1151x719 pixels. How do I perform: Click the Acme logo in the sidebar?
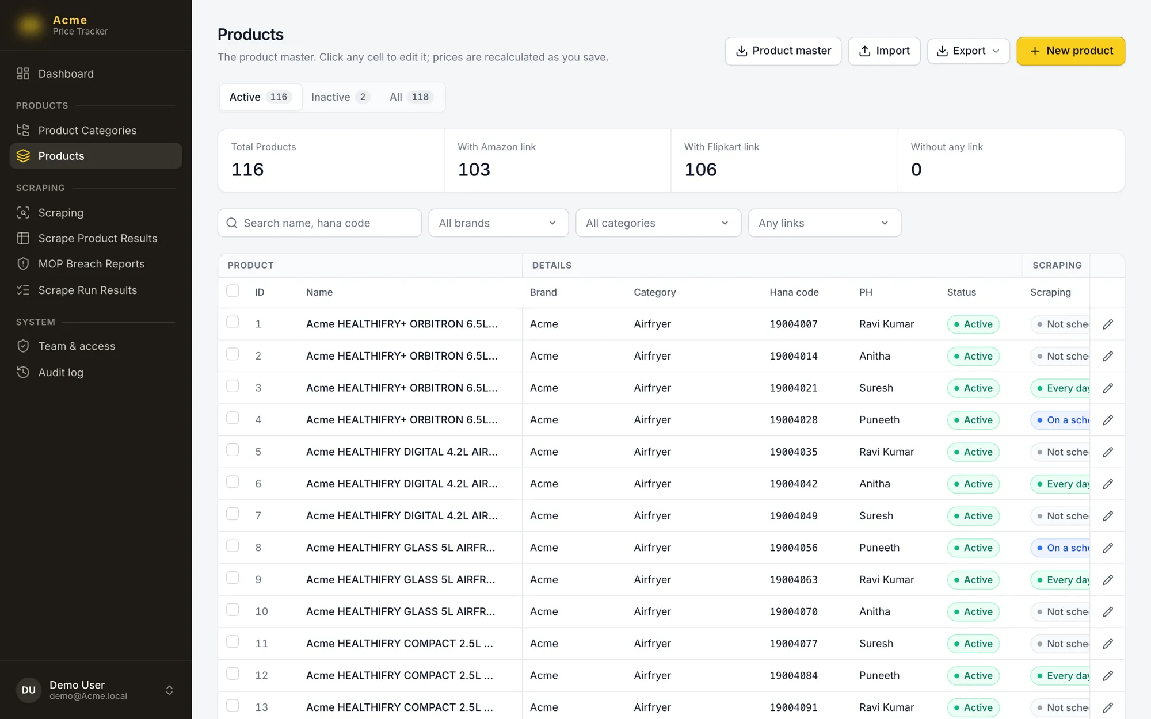30,25
